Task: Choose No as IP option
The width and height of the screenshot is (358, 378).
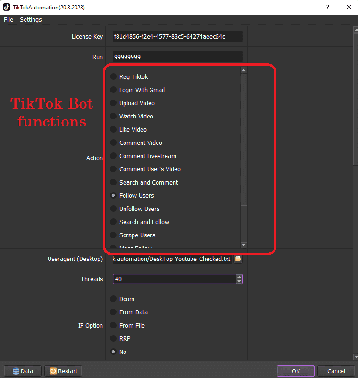Action: coord(118,352)
